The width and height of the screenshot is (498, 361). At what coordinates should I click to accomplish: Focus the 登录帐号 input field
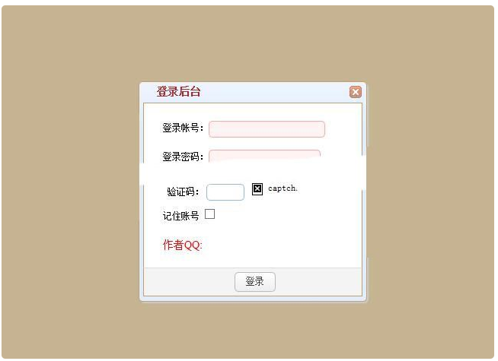(x=267, y=129)
